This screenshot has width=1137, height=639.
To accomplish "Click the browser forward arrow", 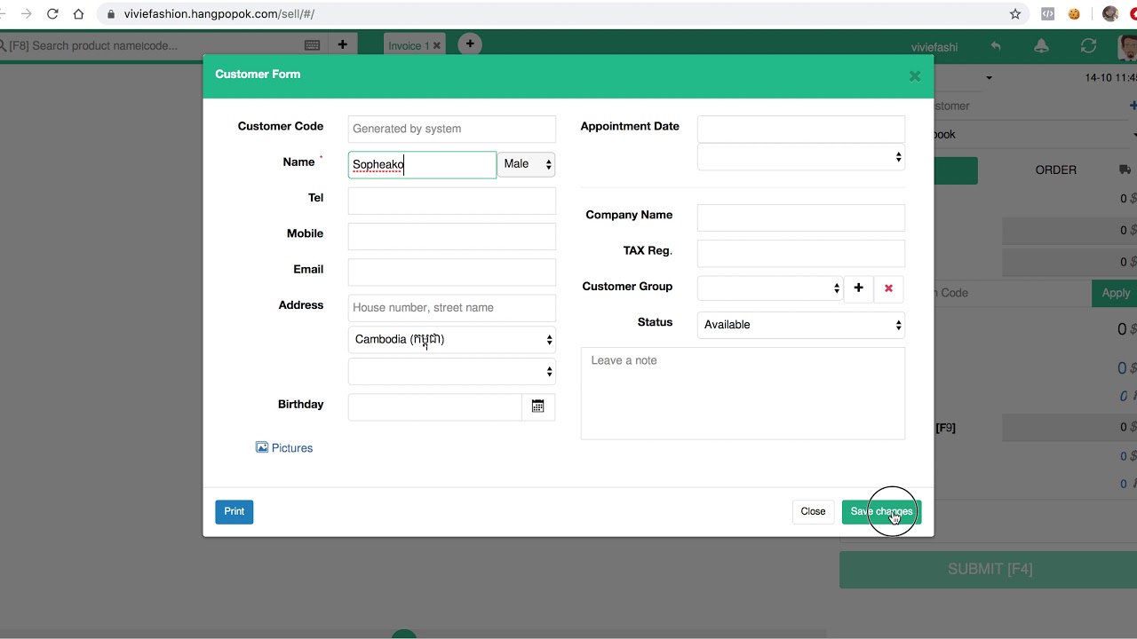I will coord(26,14).
